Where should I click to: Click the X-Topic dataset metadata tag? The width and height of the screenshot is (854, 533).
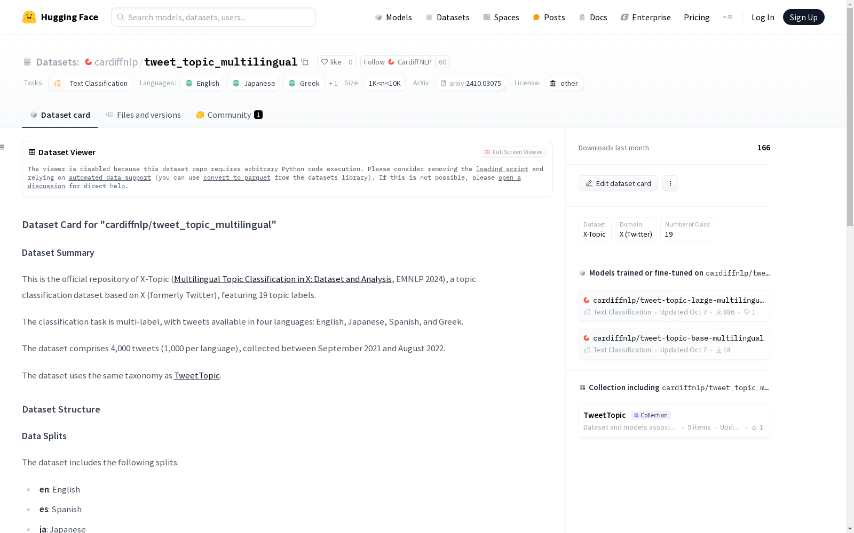[x=595, y=230]
